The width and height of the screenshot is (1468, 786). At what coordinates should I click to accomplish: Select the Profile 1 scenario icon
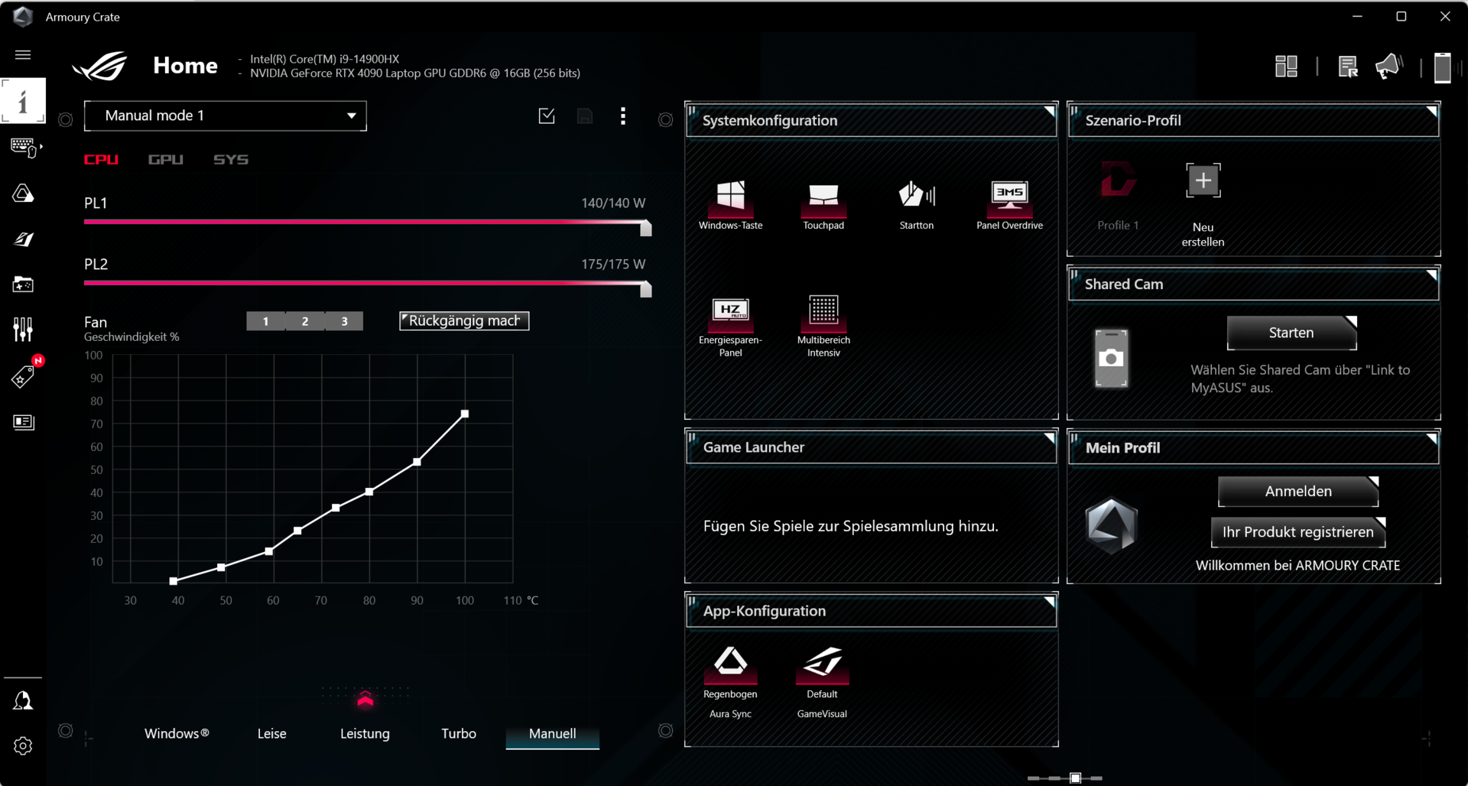[x=1118, y=180]
